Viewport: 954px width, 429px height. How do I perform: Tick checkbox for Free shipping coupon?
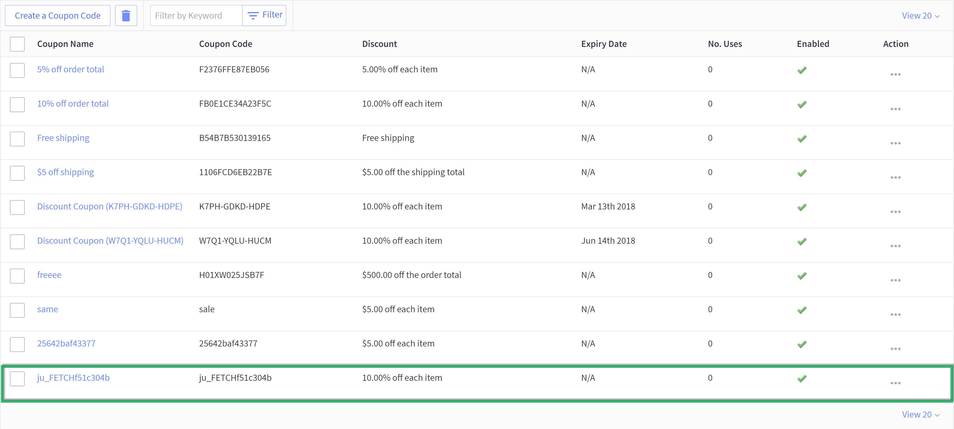tap(17, 139)
